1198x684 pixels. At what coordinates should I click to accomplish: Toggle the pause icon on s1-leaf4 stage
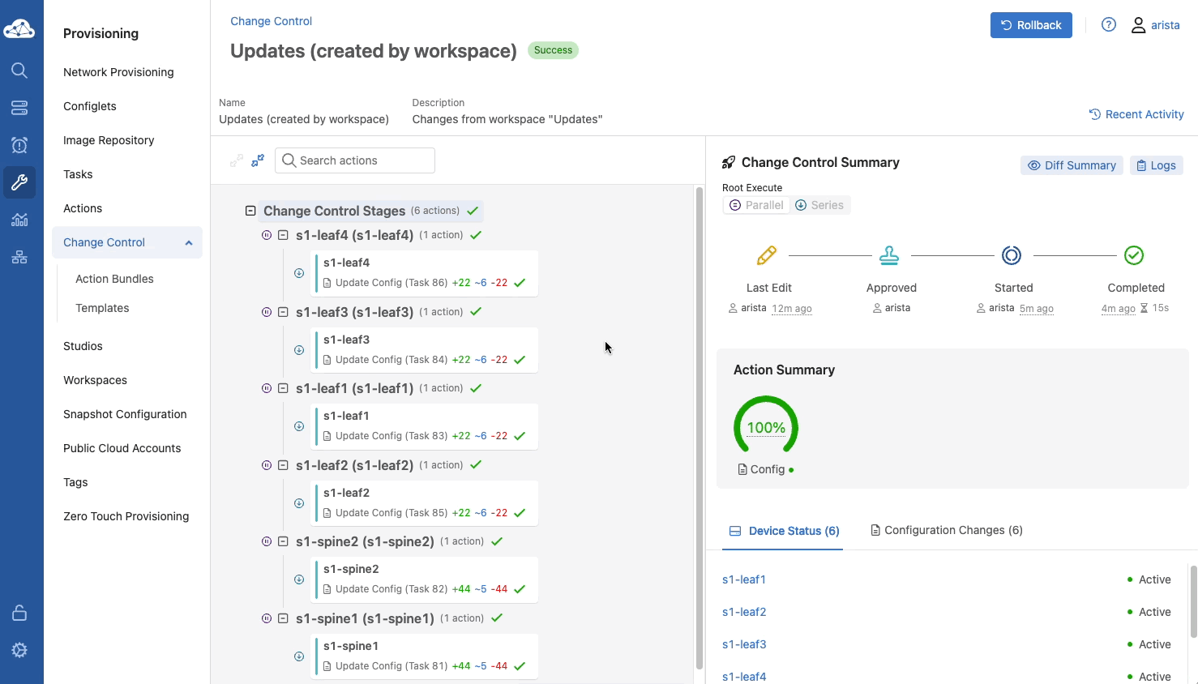[x=267, y=235]
